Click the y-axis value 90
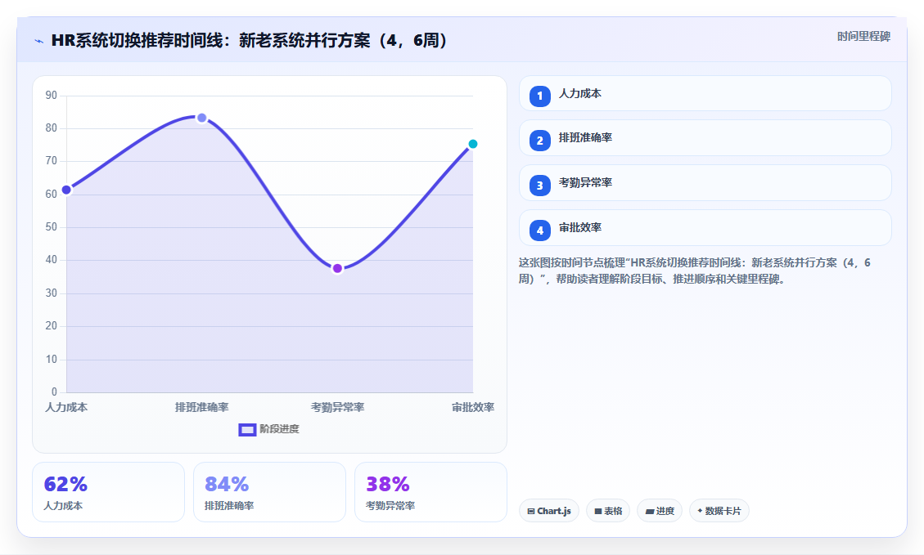The image size is (924, 555). click(52, 96)
